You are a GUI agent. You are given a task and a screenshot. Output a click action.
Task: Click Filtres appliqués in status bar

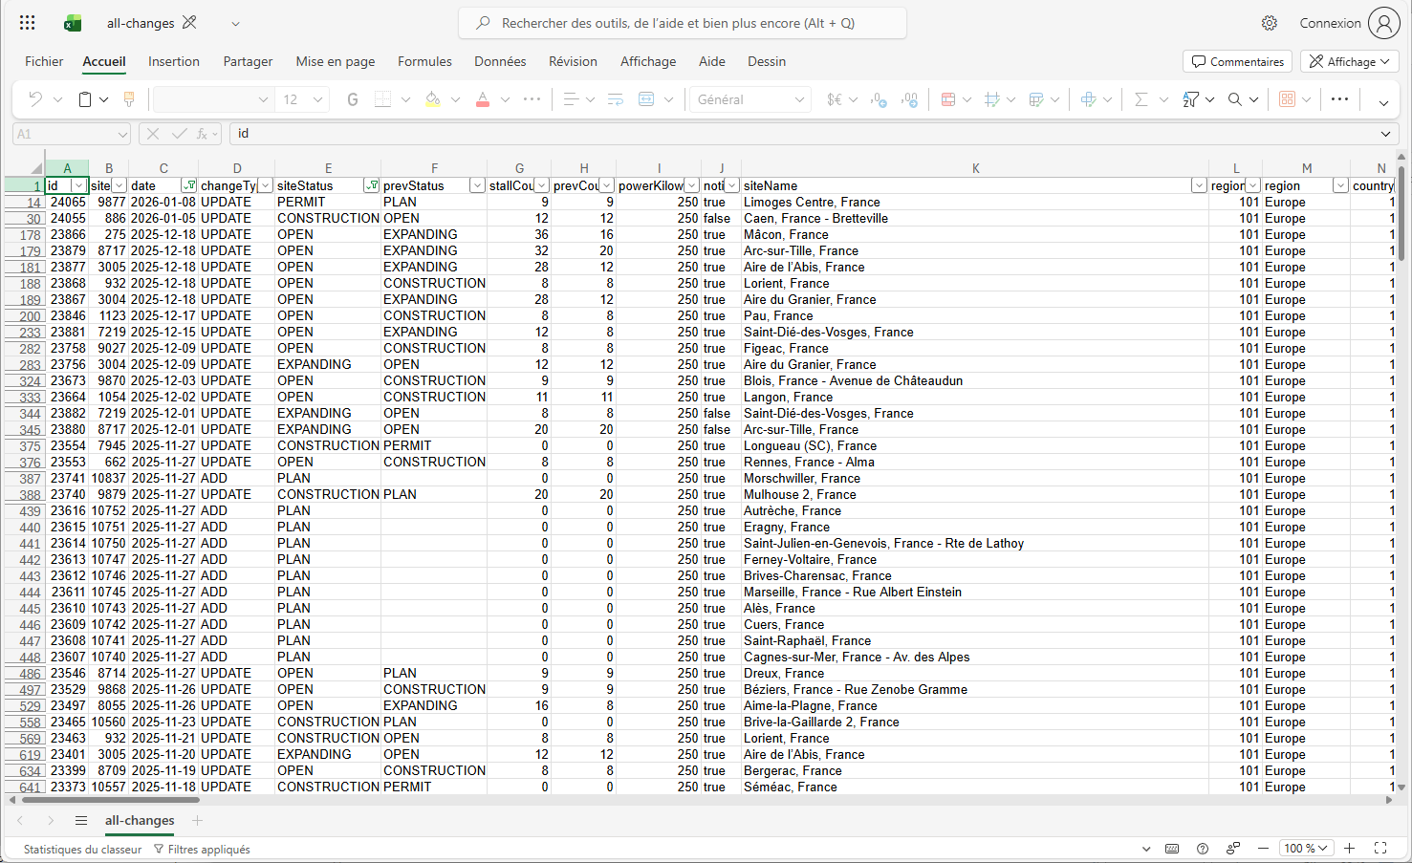coord(202,850)
